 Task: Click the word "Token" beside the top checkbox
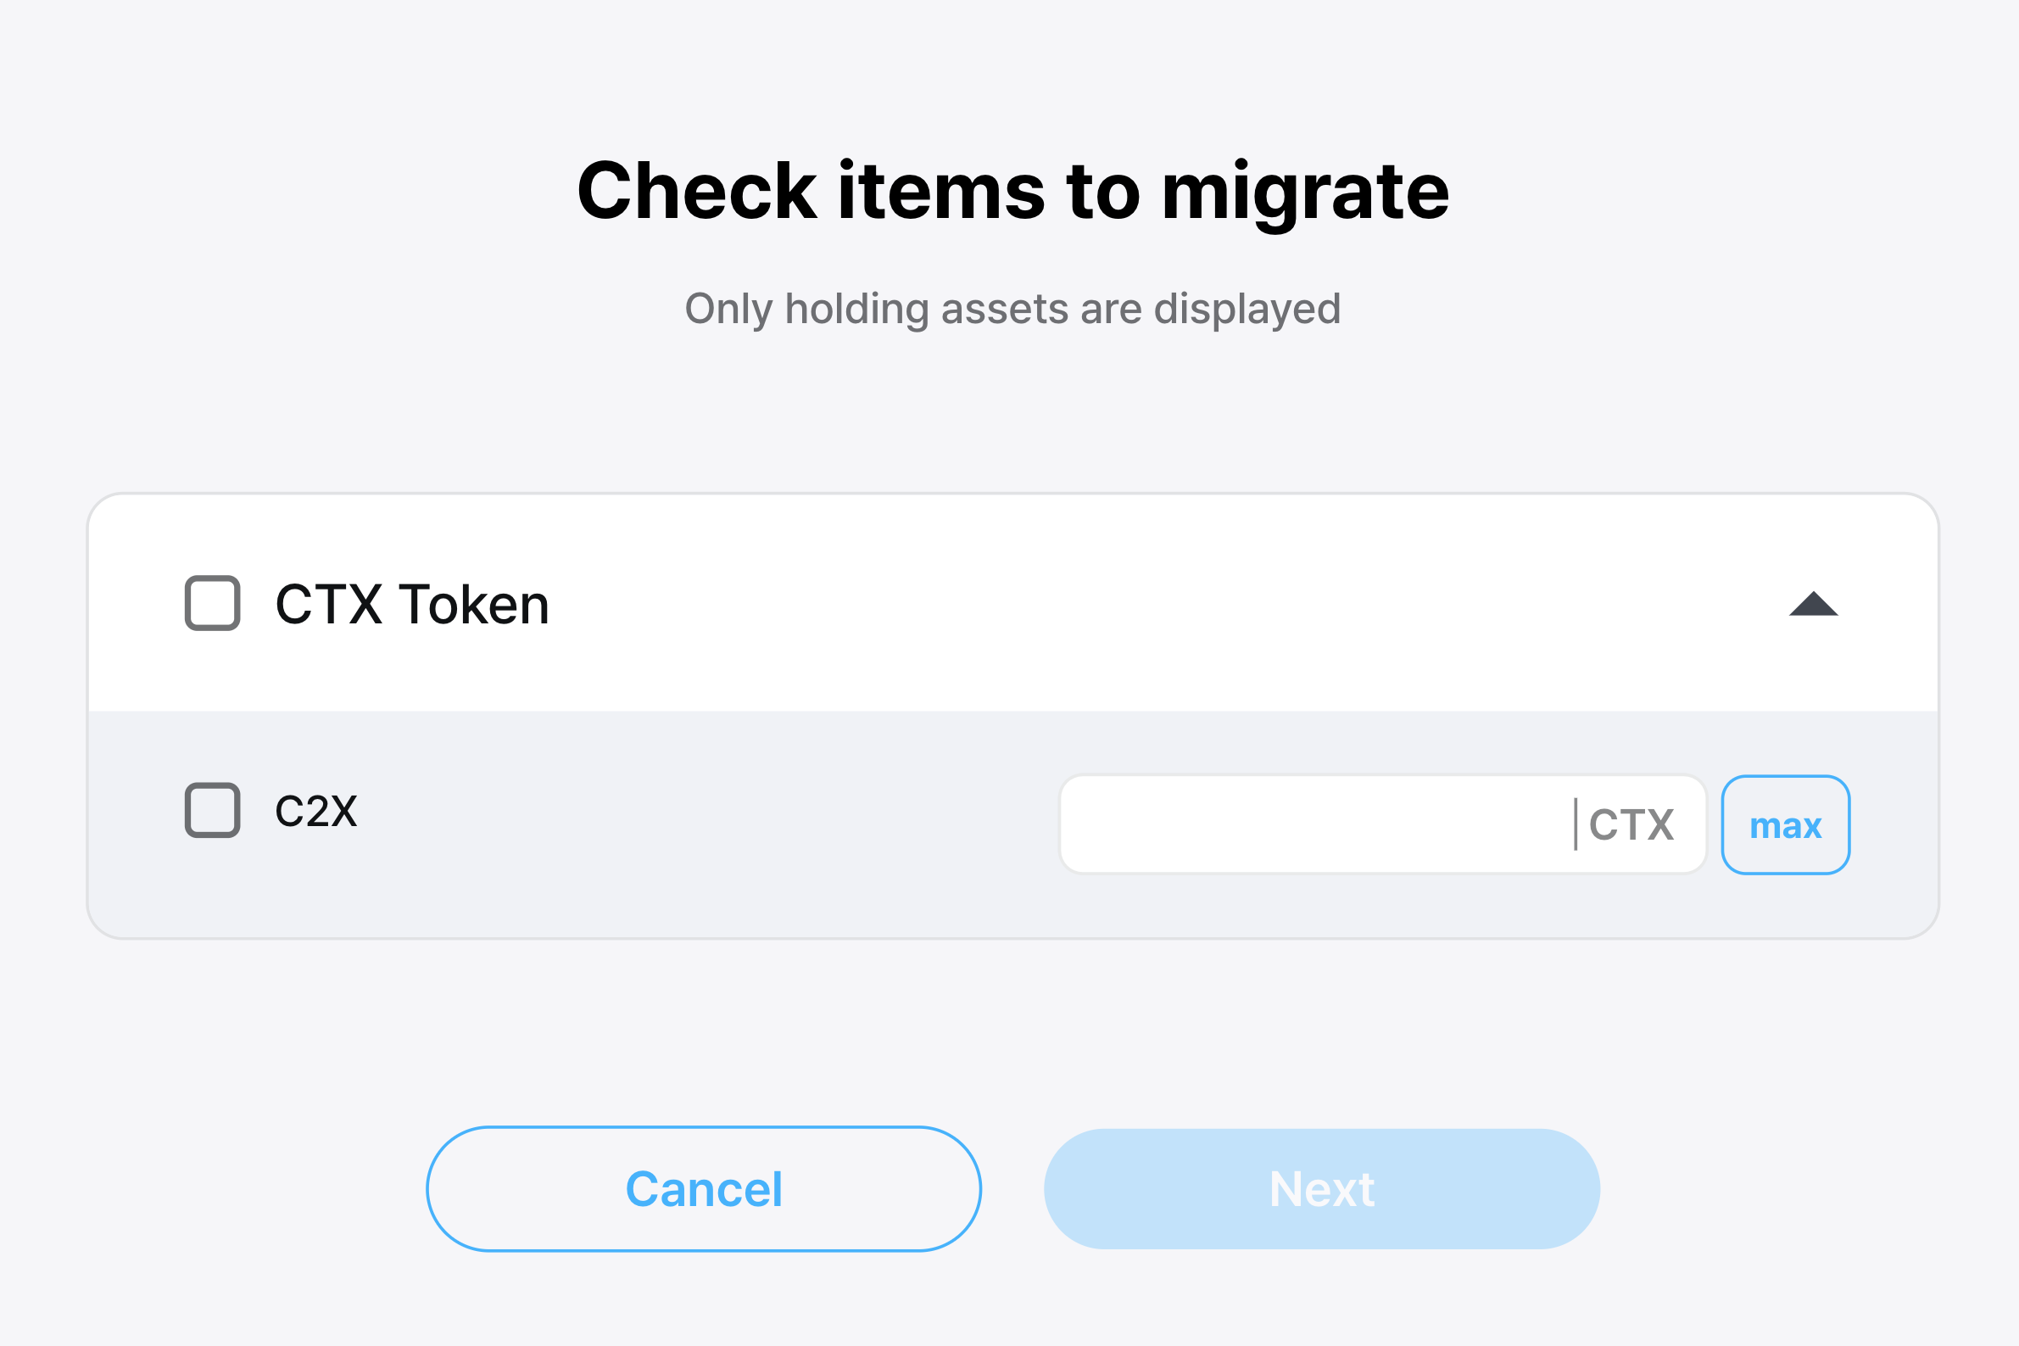474,605
